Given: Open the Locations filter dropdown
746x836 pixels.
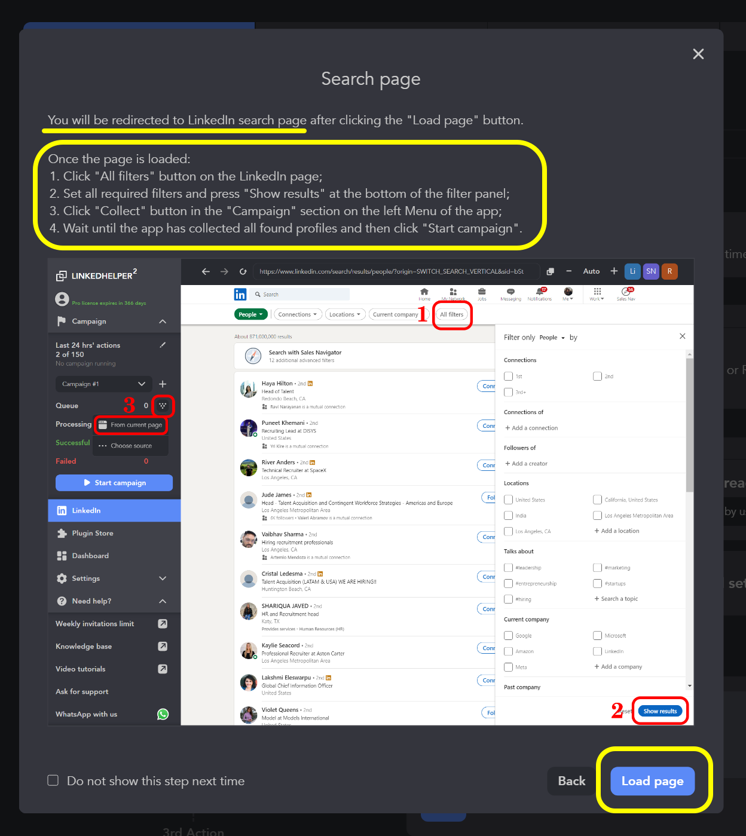Looking at the screenshot, I should [x=345, y=315].
